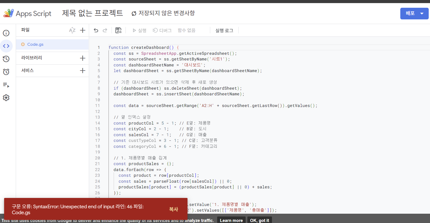Click the const salesCol line
This screenshot has height=223, width=430.
click(160, 135)
